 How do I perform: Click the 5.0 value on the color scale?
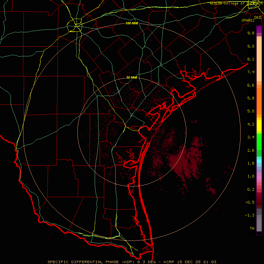tap(251, 111)
